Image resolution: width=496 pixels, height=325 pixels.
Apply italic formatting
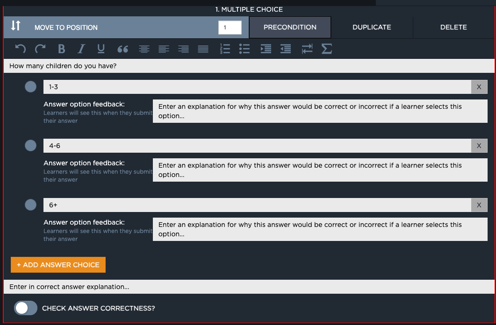81,49
